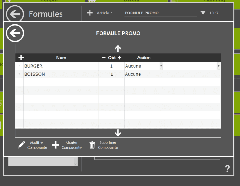Click Modifier Composante label
240x186 pixels.
click(37, 145)
